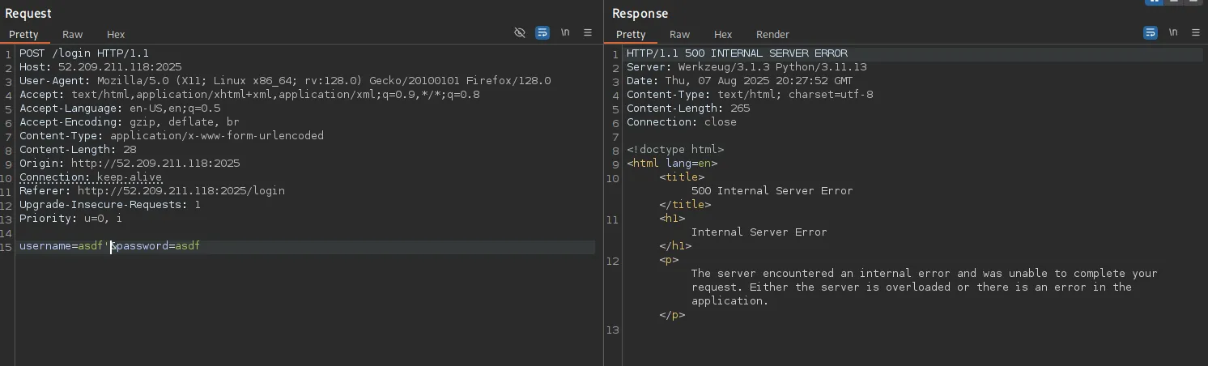Click the 'Accept-Encoding: gzip, deflate, br' line
Viewport: 1208px width, 366px height.
click(130, 122)
